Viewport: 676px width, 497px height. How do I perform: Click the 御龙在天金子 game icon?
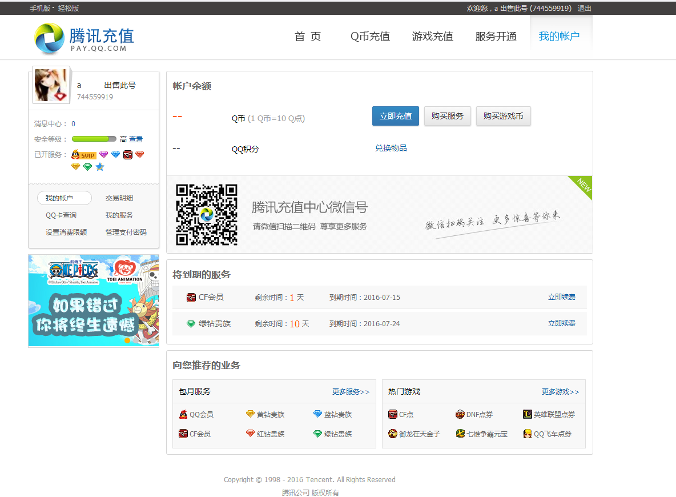point(393,434)
